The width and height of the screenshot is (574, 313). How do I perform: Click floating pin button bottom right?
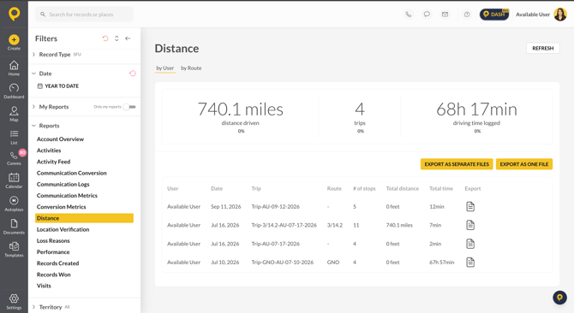point(559,298)
